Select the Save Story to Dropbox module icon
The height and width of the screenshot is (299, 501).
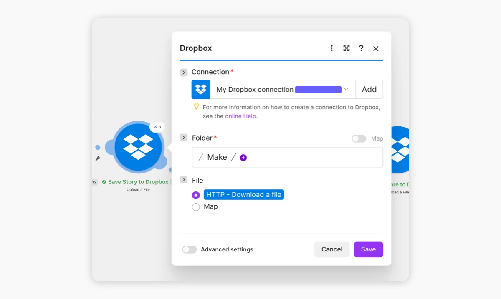coord(138,147)
